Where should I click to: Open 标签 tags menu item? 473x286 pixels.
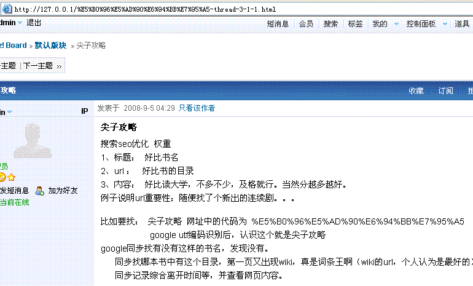click(x=355, y=24)
